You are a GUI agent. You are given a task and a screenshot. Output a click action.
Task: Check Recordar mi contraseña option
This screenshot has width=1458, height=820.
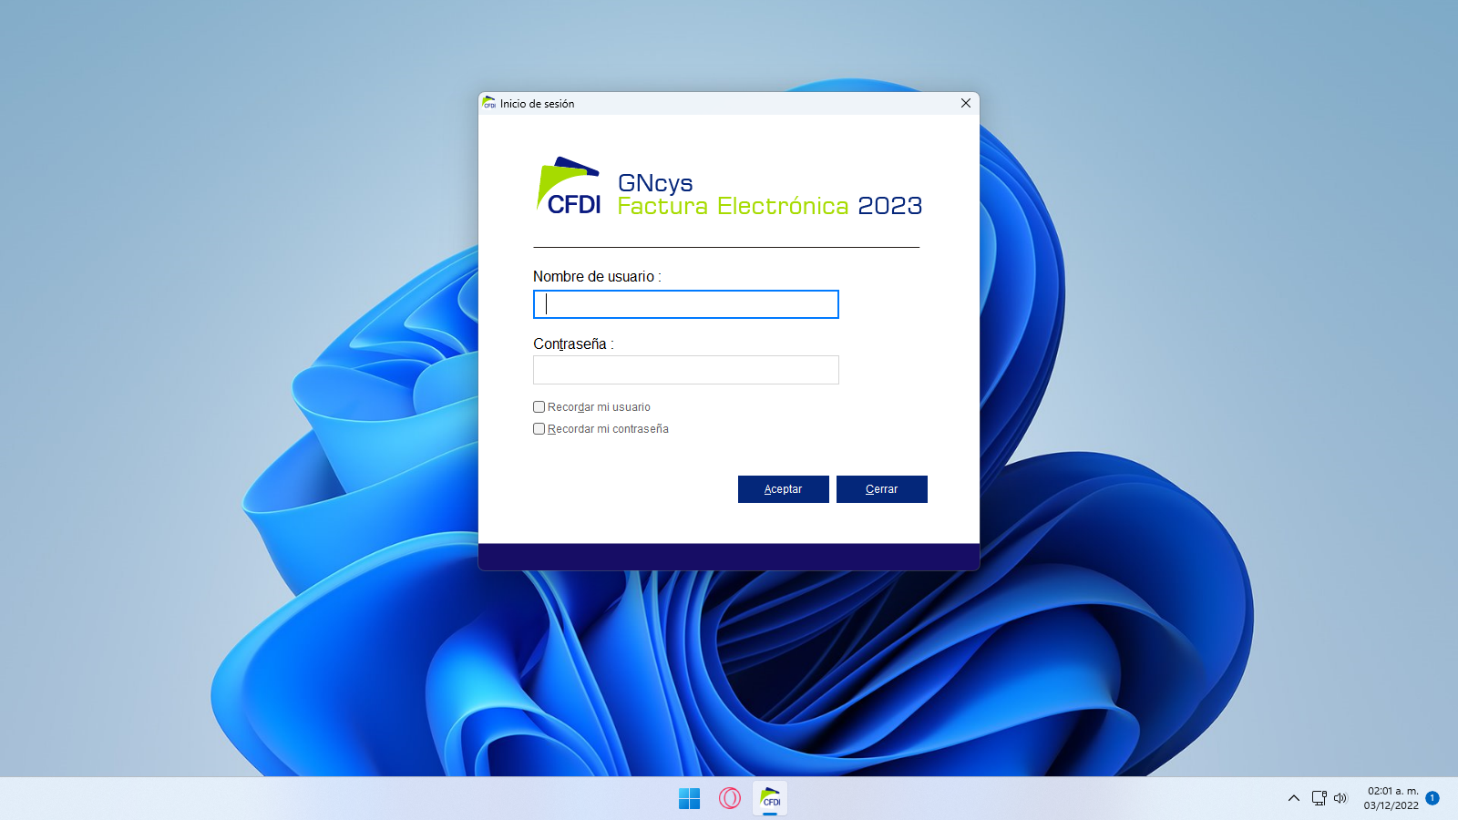point(539,429)
